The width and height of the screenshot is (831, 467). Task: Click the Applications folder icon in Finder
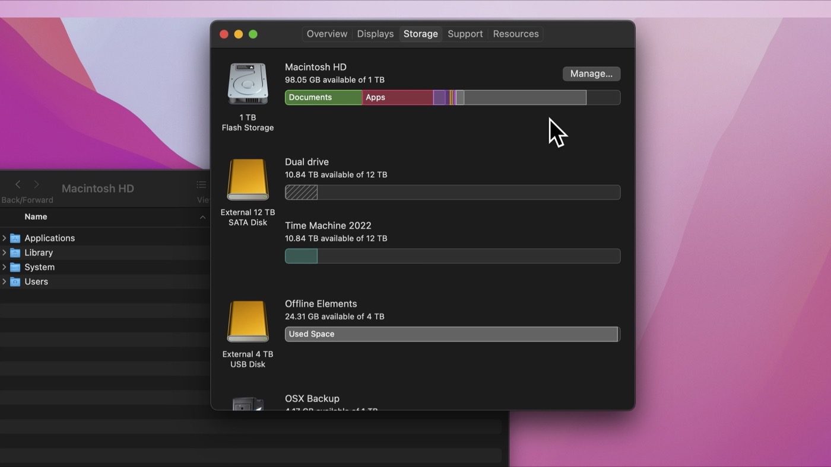click(x=15, y=238)
